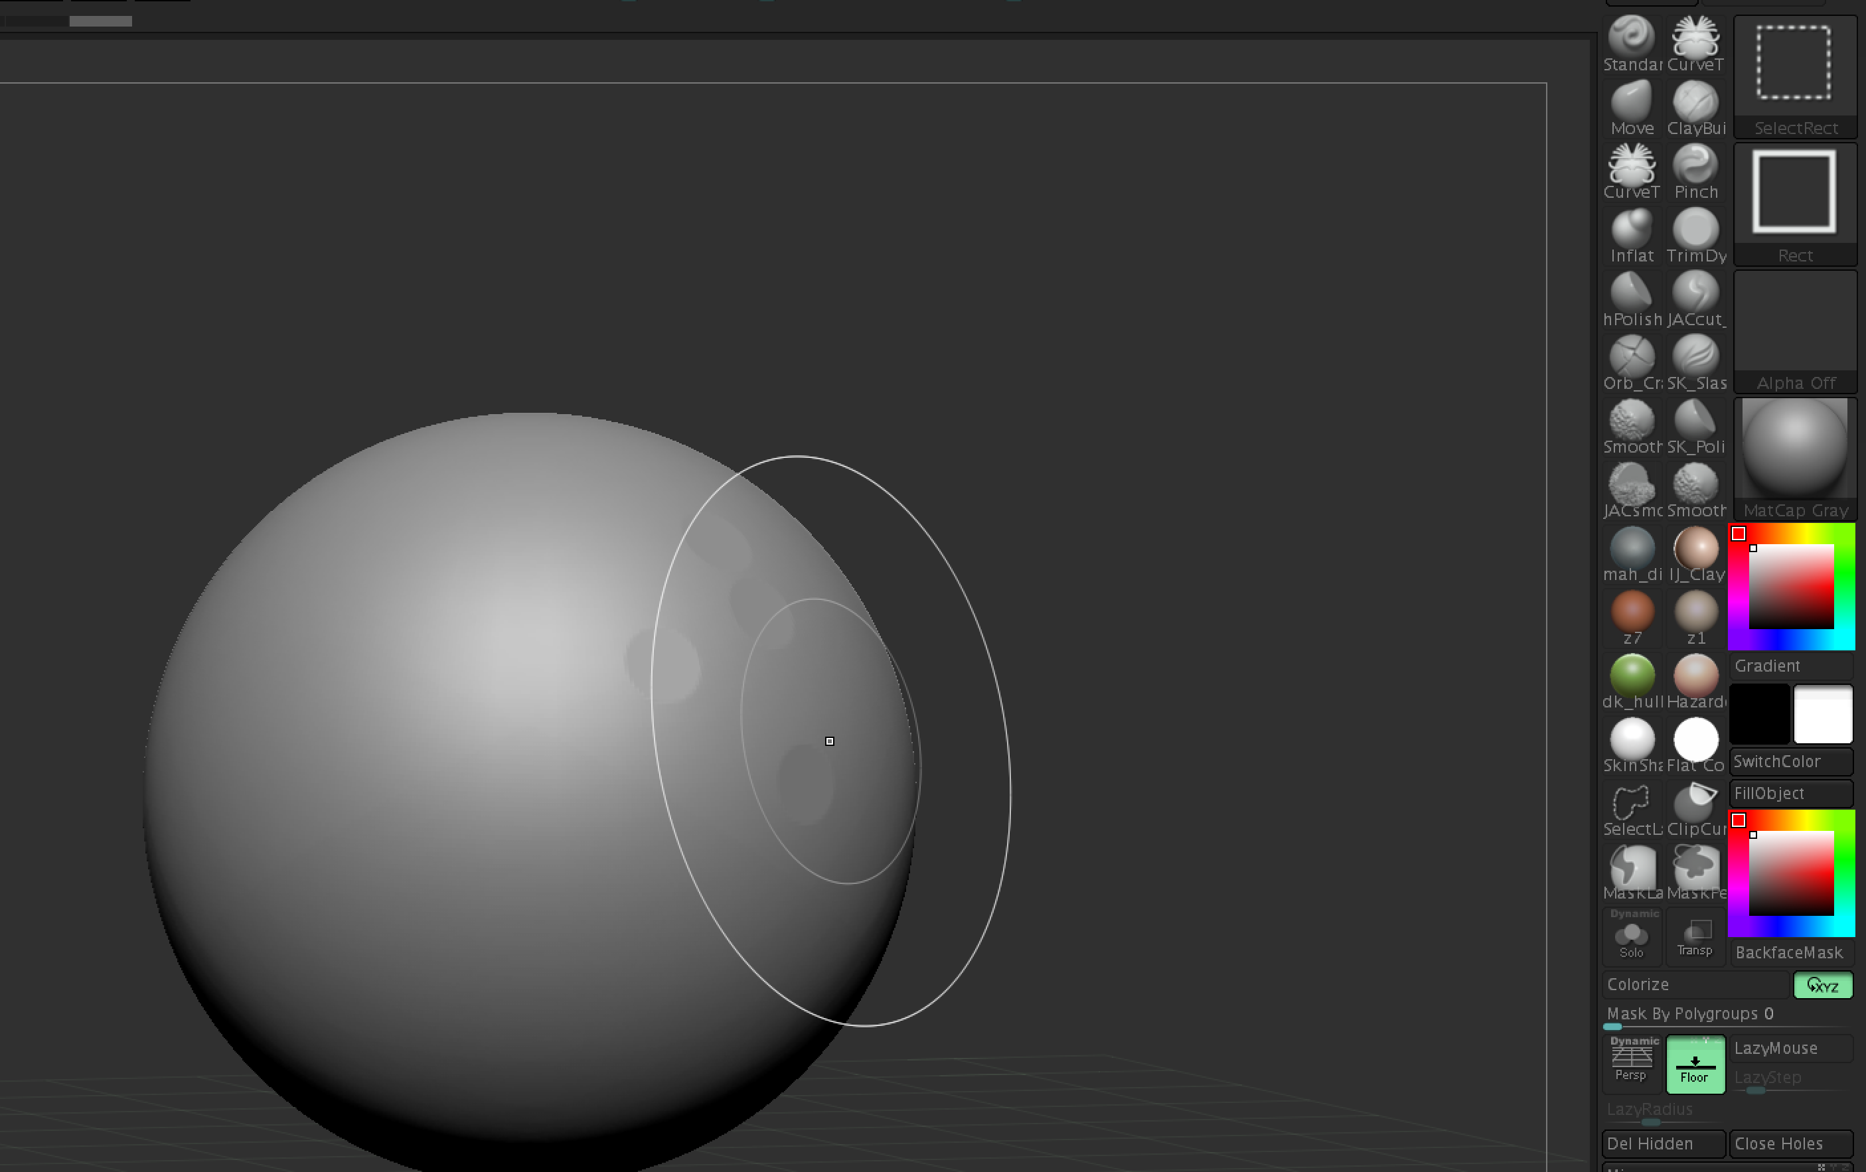Image resolution: width=1866 pixels, height=1172 pixels.
Task: Pick the ClayBuildup brush
Action: tap(1696, 108)
